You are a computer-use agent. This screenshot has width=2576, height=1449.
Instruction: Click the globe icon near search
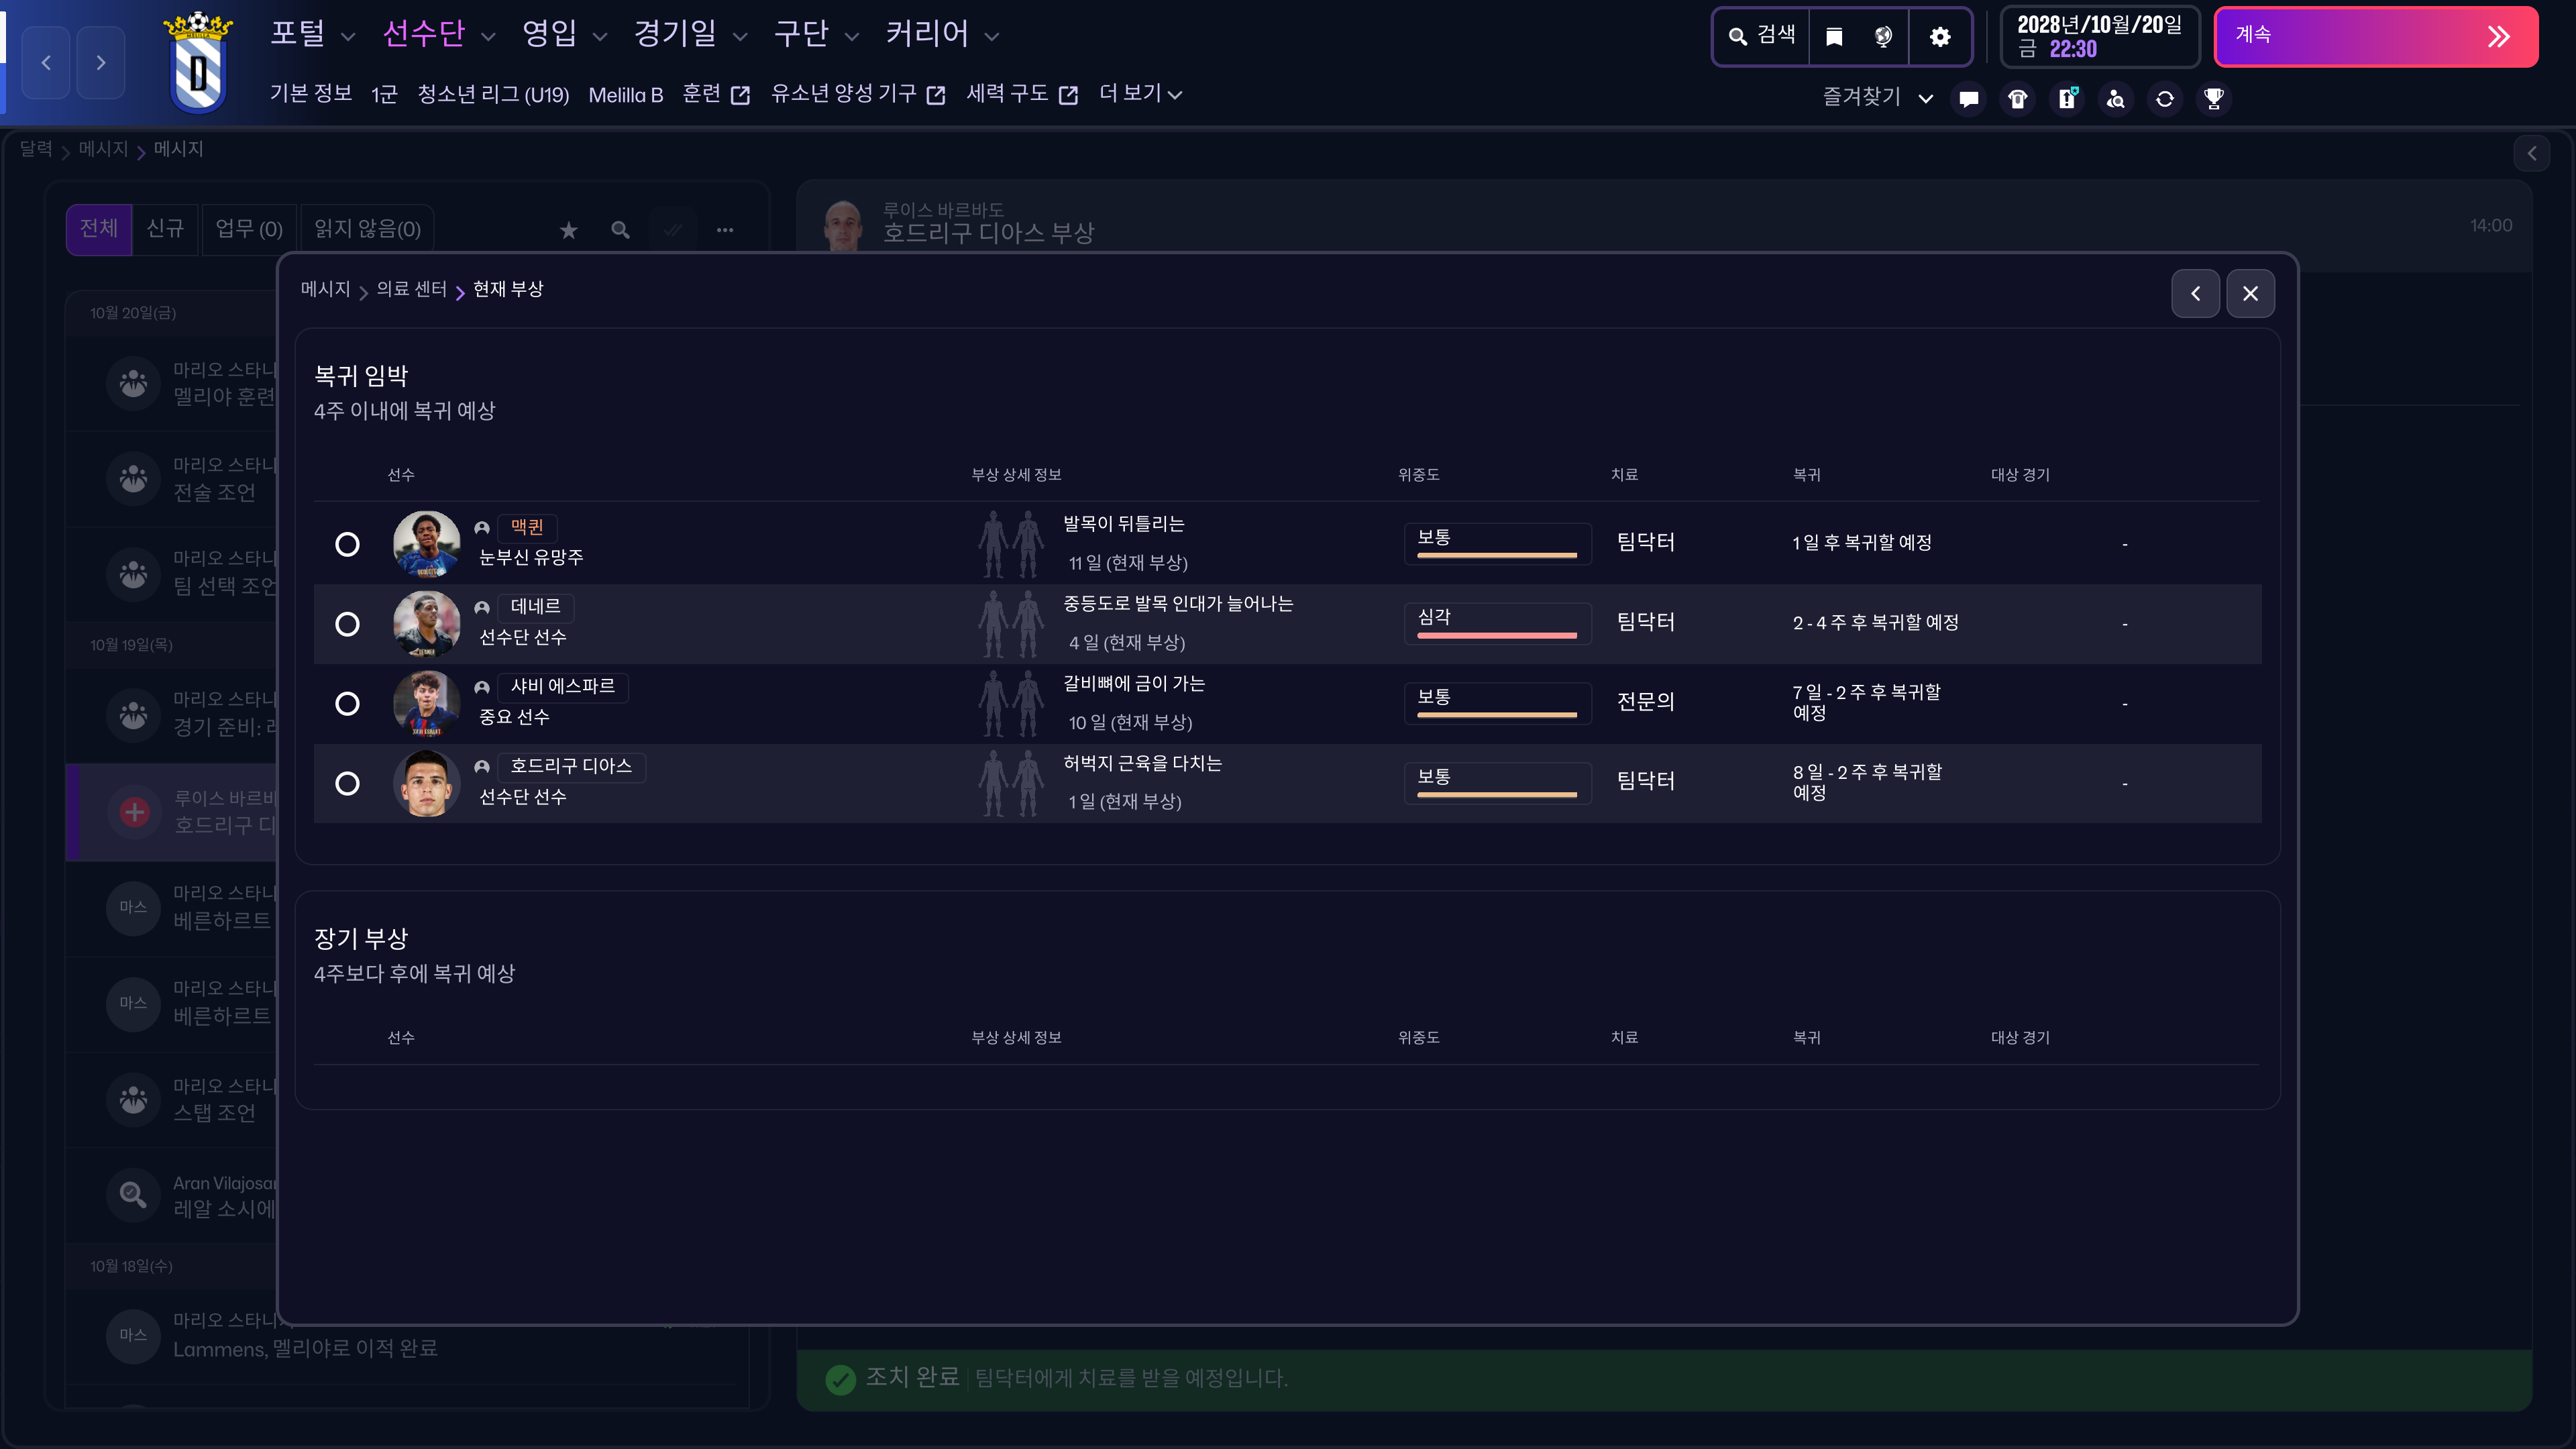(x=1883, y=37)
